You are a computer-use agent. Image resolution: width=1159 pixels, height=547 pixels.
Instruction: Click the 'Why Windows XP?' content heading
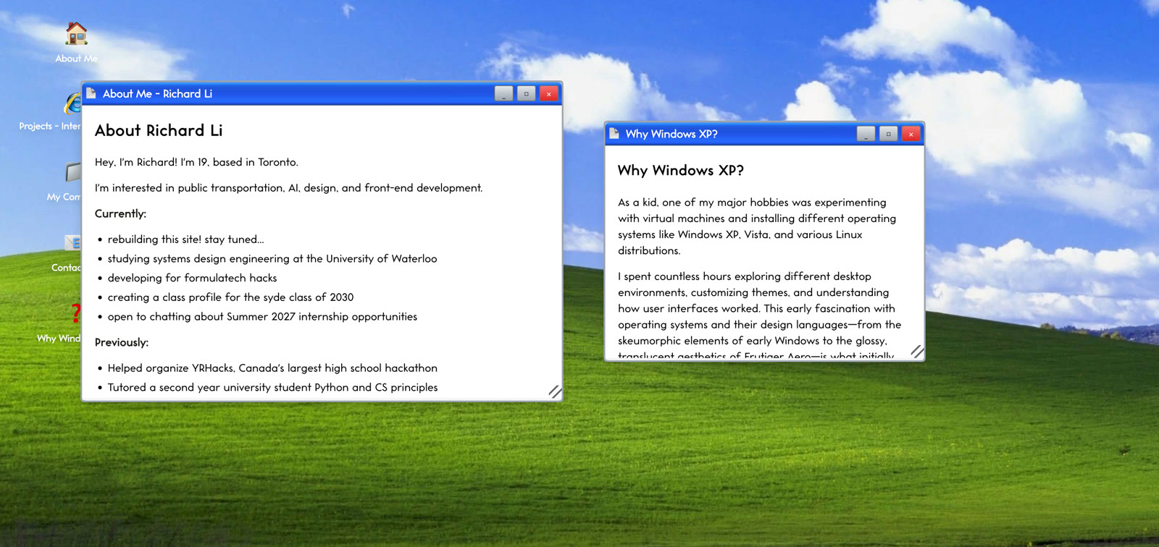click(681, 170)
